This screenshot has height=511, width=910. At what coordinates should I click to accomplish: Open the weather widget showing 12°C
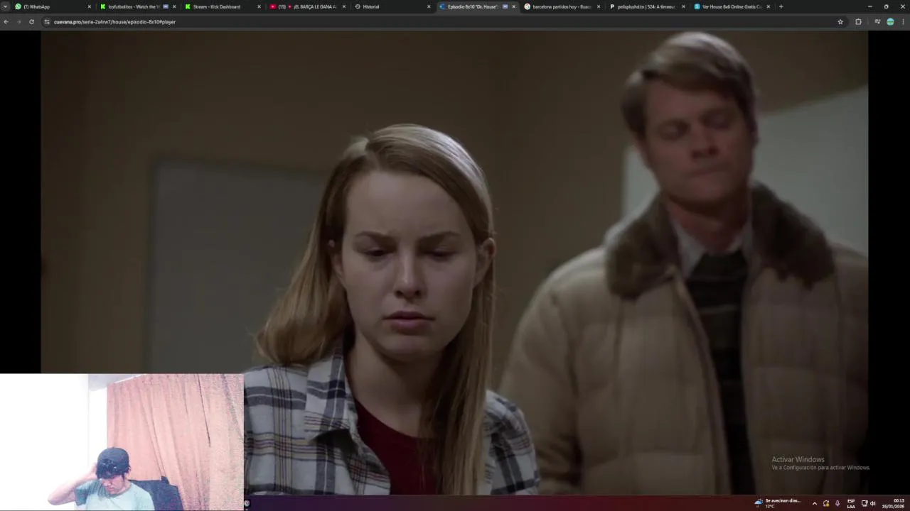[778, 503]
